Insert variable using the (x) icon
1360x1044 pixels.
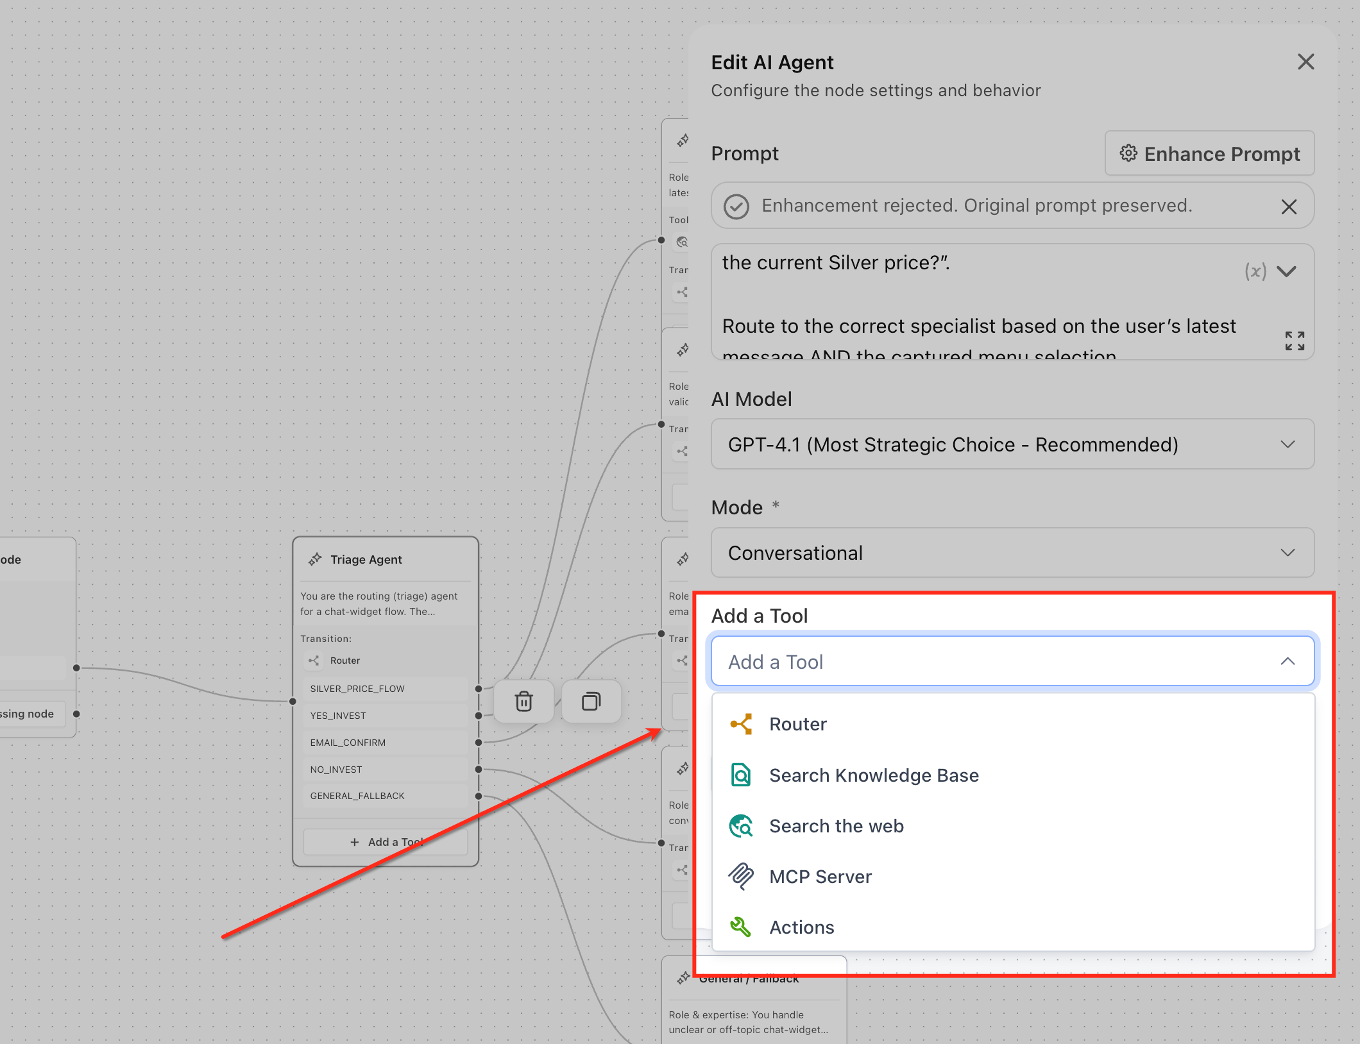coord(1255,271)
